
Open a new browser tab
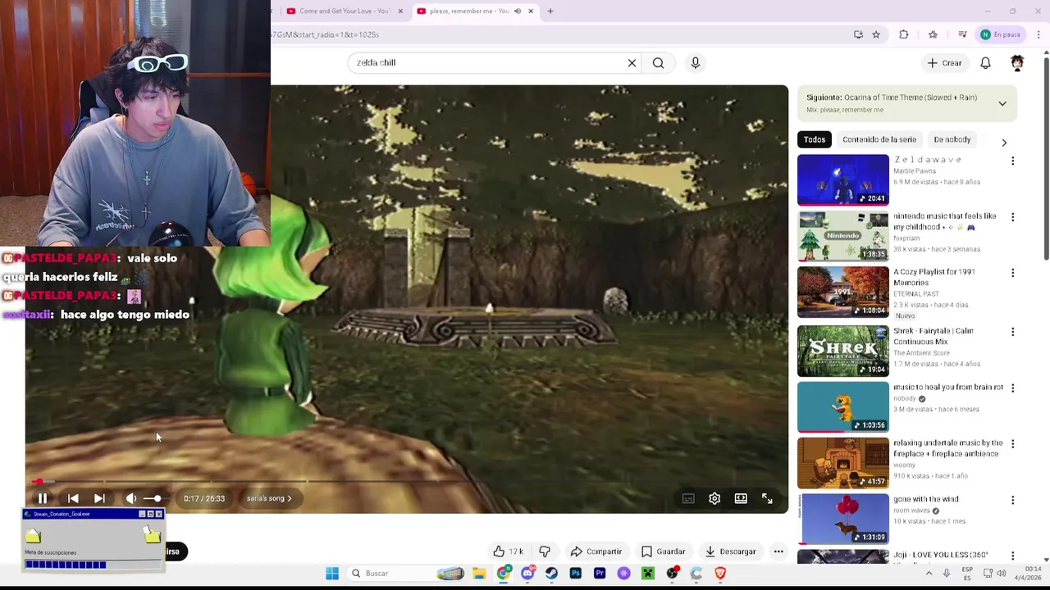(550, 11)
